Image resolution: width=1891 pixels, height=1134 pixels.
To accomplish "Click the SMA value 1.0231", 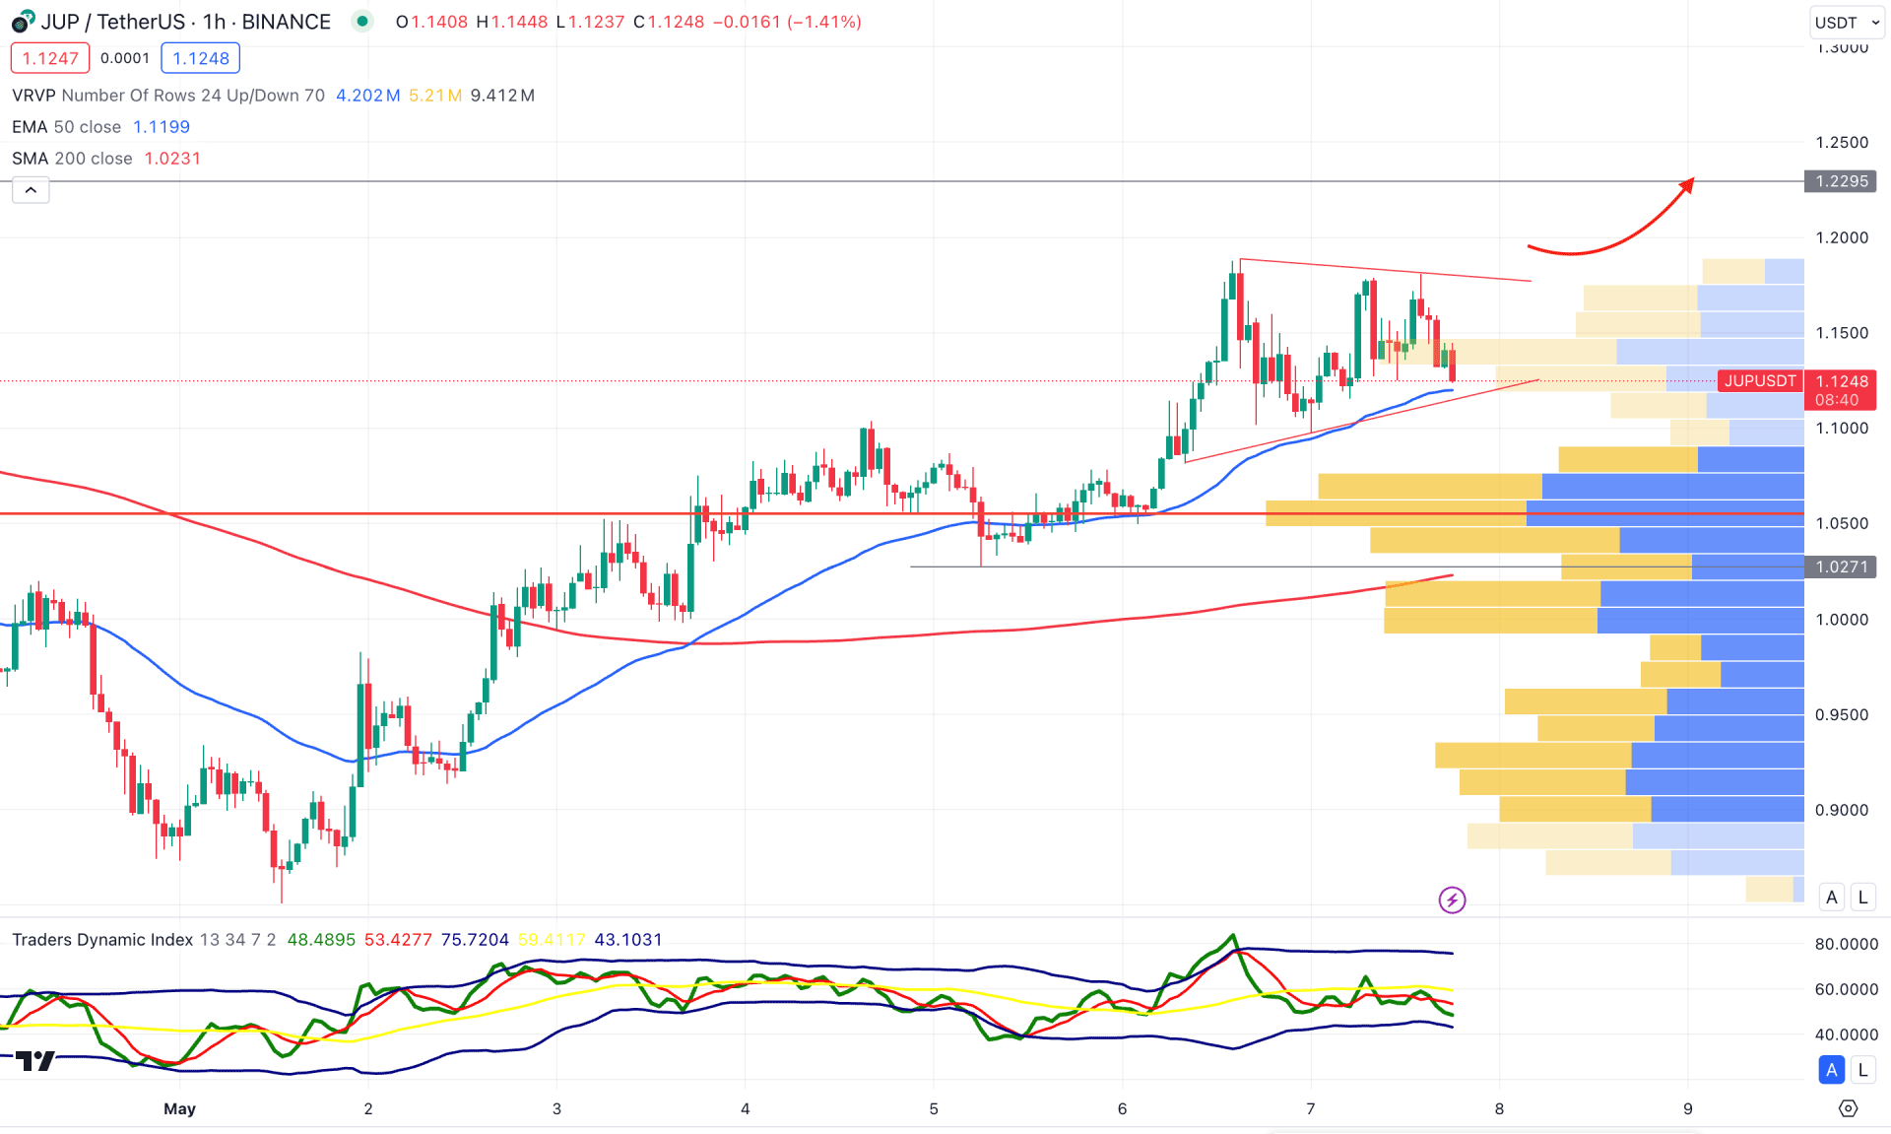I will click(x=172, y=159).
